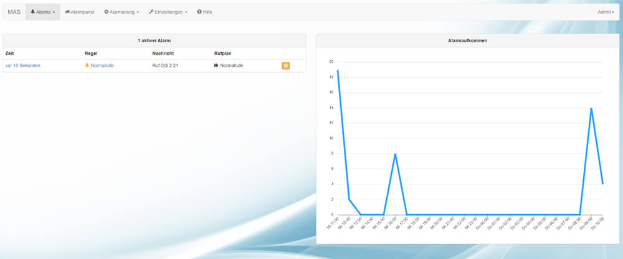Click the Alarmaufkommen chart title

pyautogui.click(x=467, y=40)
